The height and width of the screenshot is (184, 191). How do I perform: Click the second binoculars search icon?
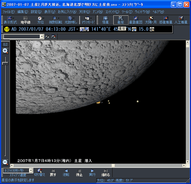coord(53,37)
